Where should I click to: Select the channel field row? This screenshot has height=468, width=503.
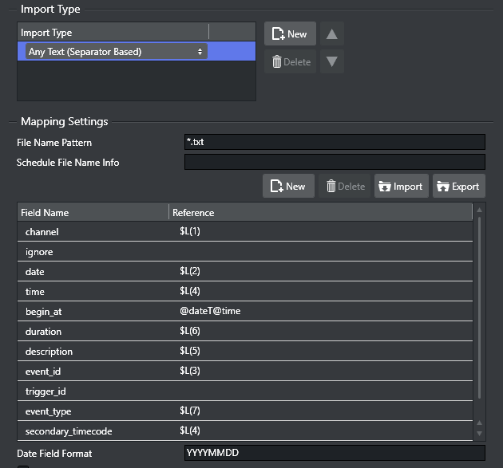click(x=244, y=232)
